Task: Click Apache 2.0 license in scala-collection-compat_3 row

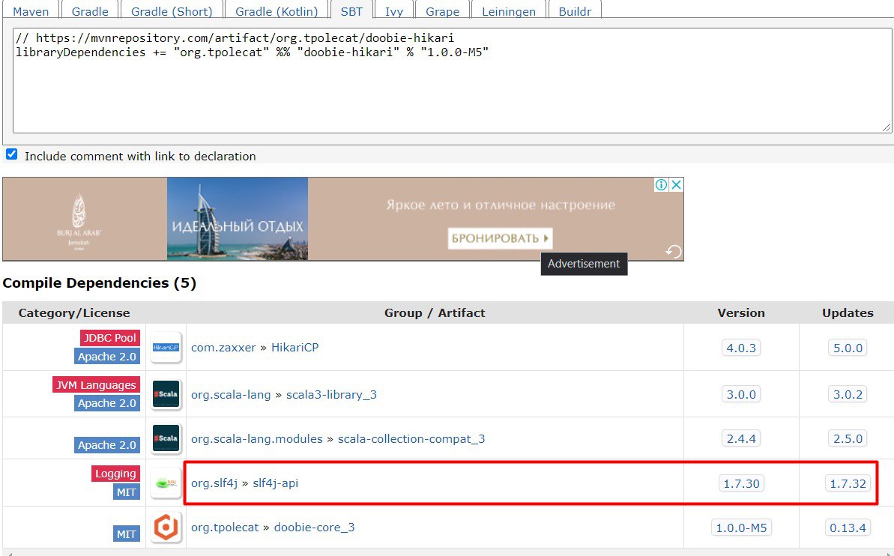Action: [106, 445]
